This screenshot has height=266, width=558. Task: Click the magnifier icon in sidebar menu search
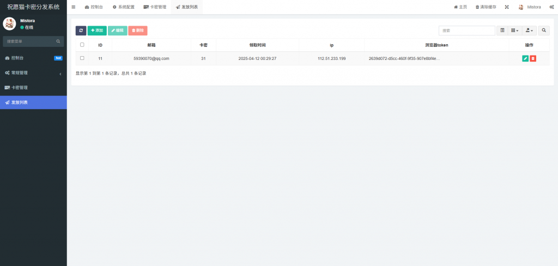(58, 41)
